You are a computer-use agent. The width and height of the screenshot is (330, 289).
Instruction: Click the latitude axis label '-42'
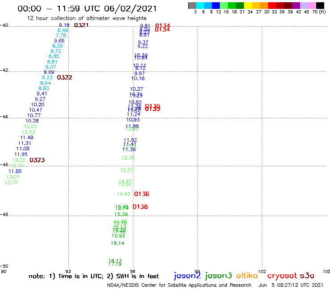[x=4, y=70]
